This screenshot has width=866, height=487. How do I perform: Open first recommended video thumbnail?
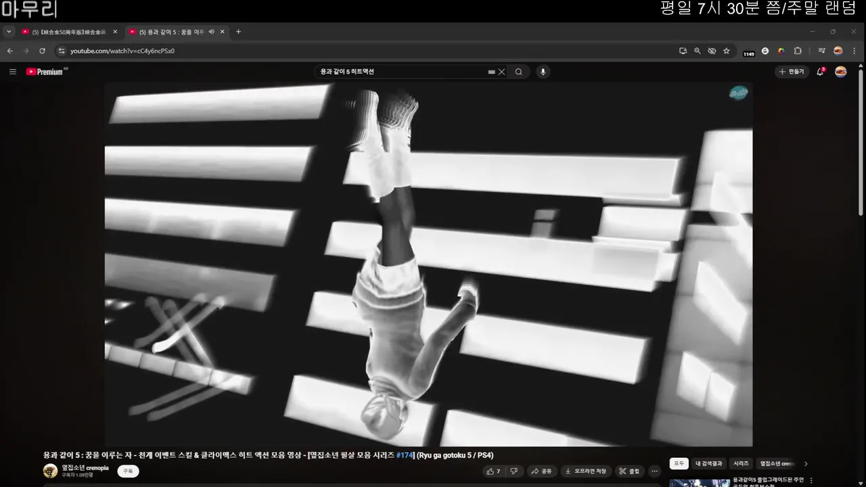pos(700,483)
